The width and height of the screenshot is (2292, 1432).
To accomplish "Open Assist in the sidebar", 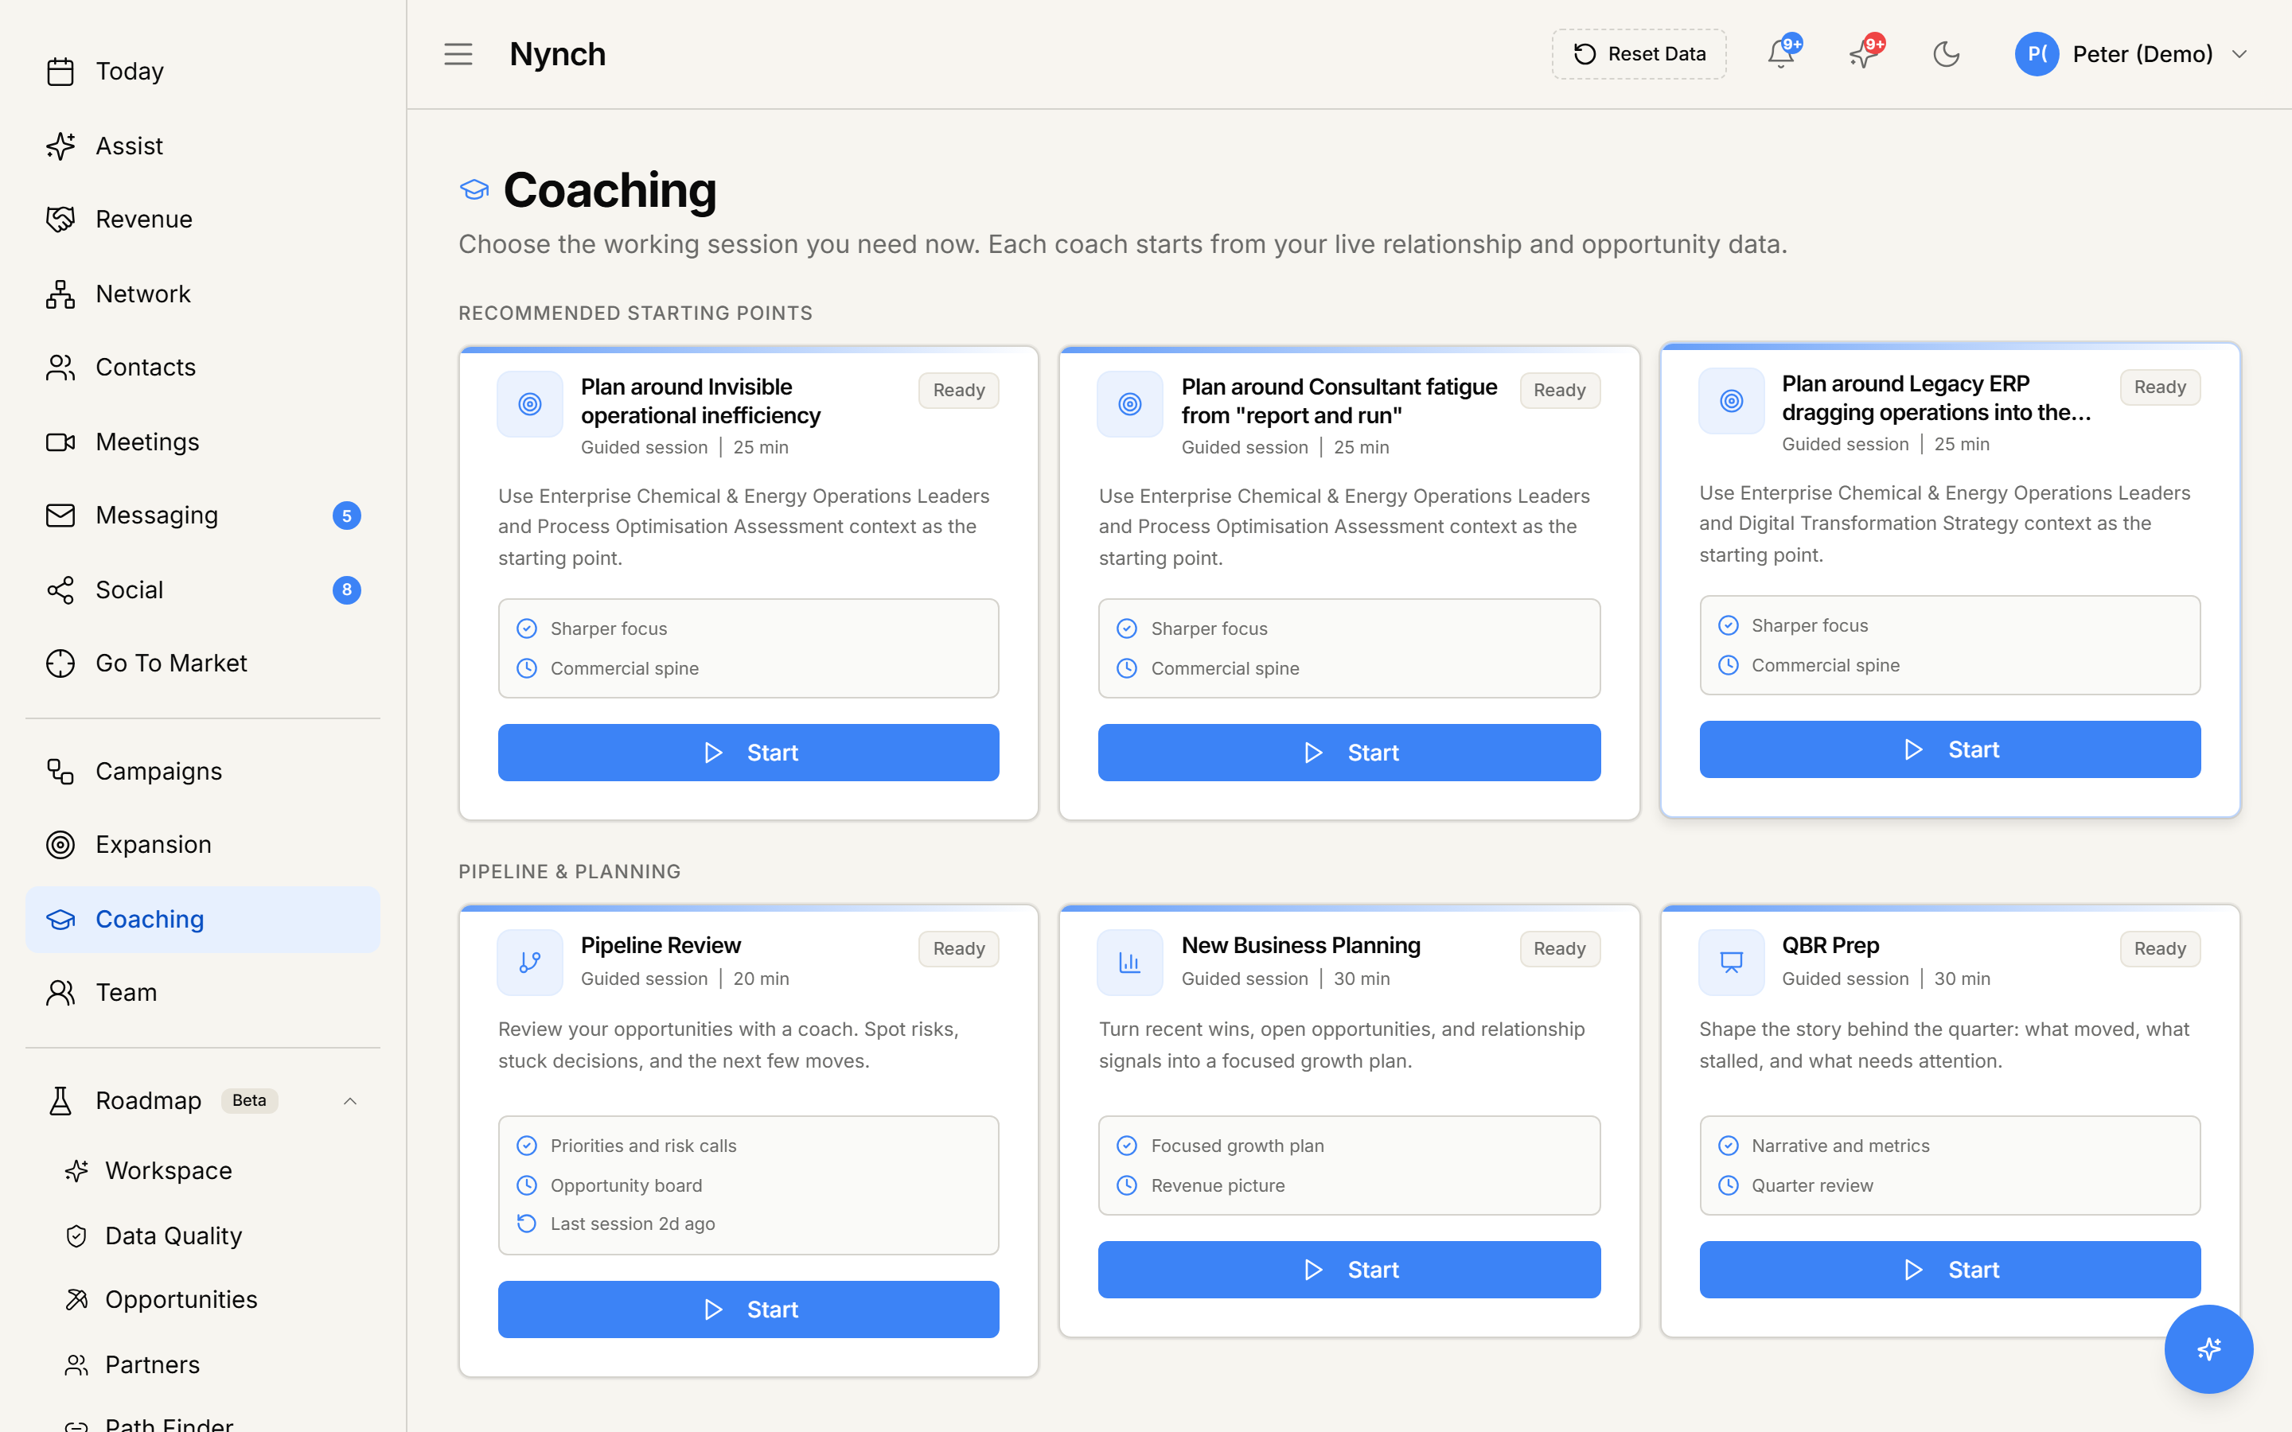I will pos(203,146).
